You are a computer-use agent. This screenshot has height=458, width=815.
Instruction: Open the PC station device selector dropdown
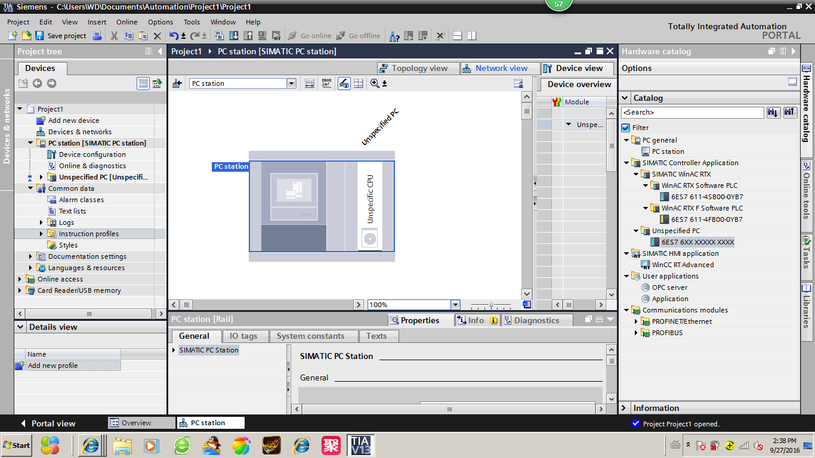coord(292,84)
